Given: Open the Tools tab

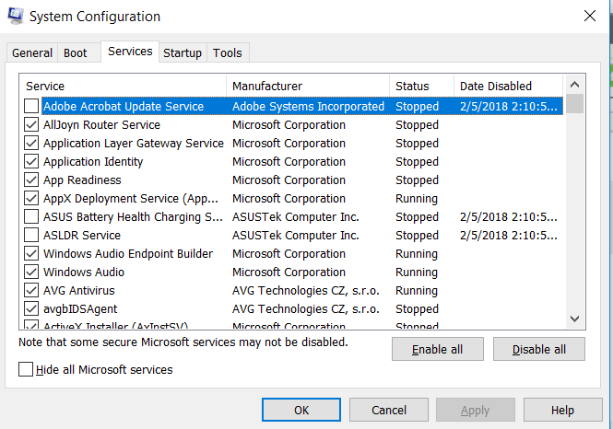Looking at the screenshot, I should [x=228, y=52].
